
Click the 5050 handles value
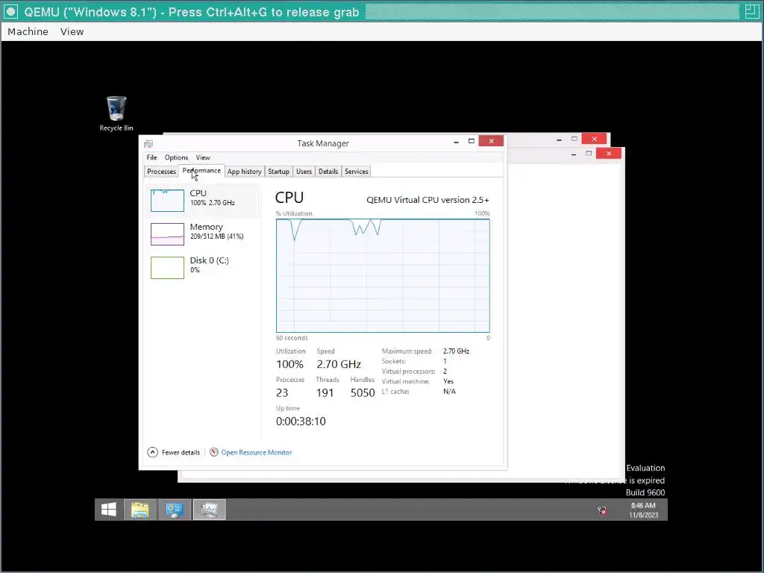363,393
